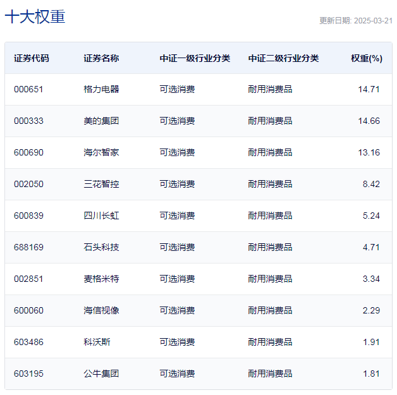Click the 中证二级行业分类 column header
This screenshot has width=397, height=395.
coord(283,58)
